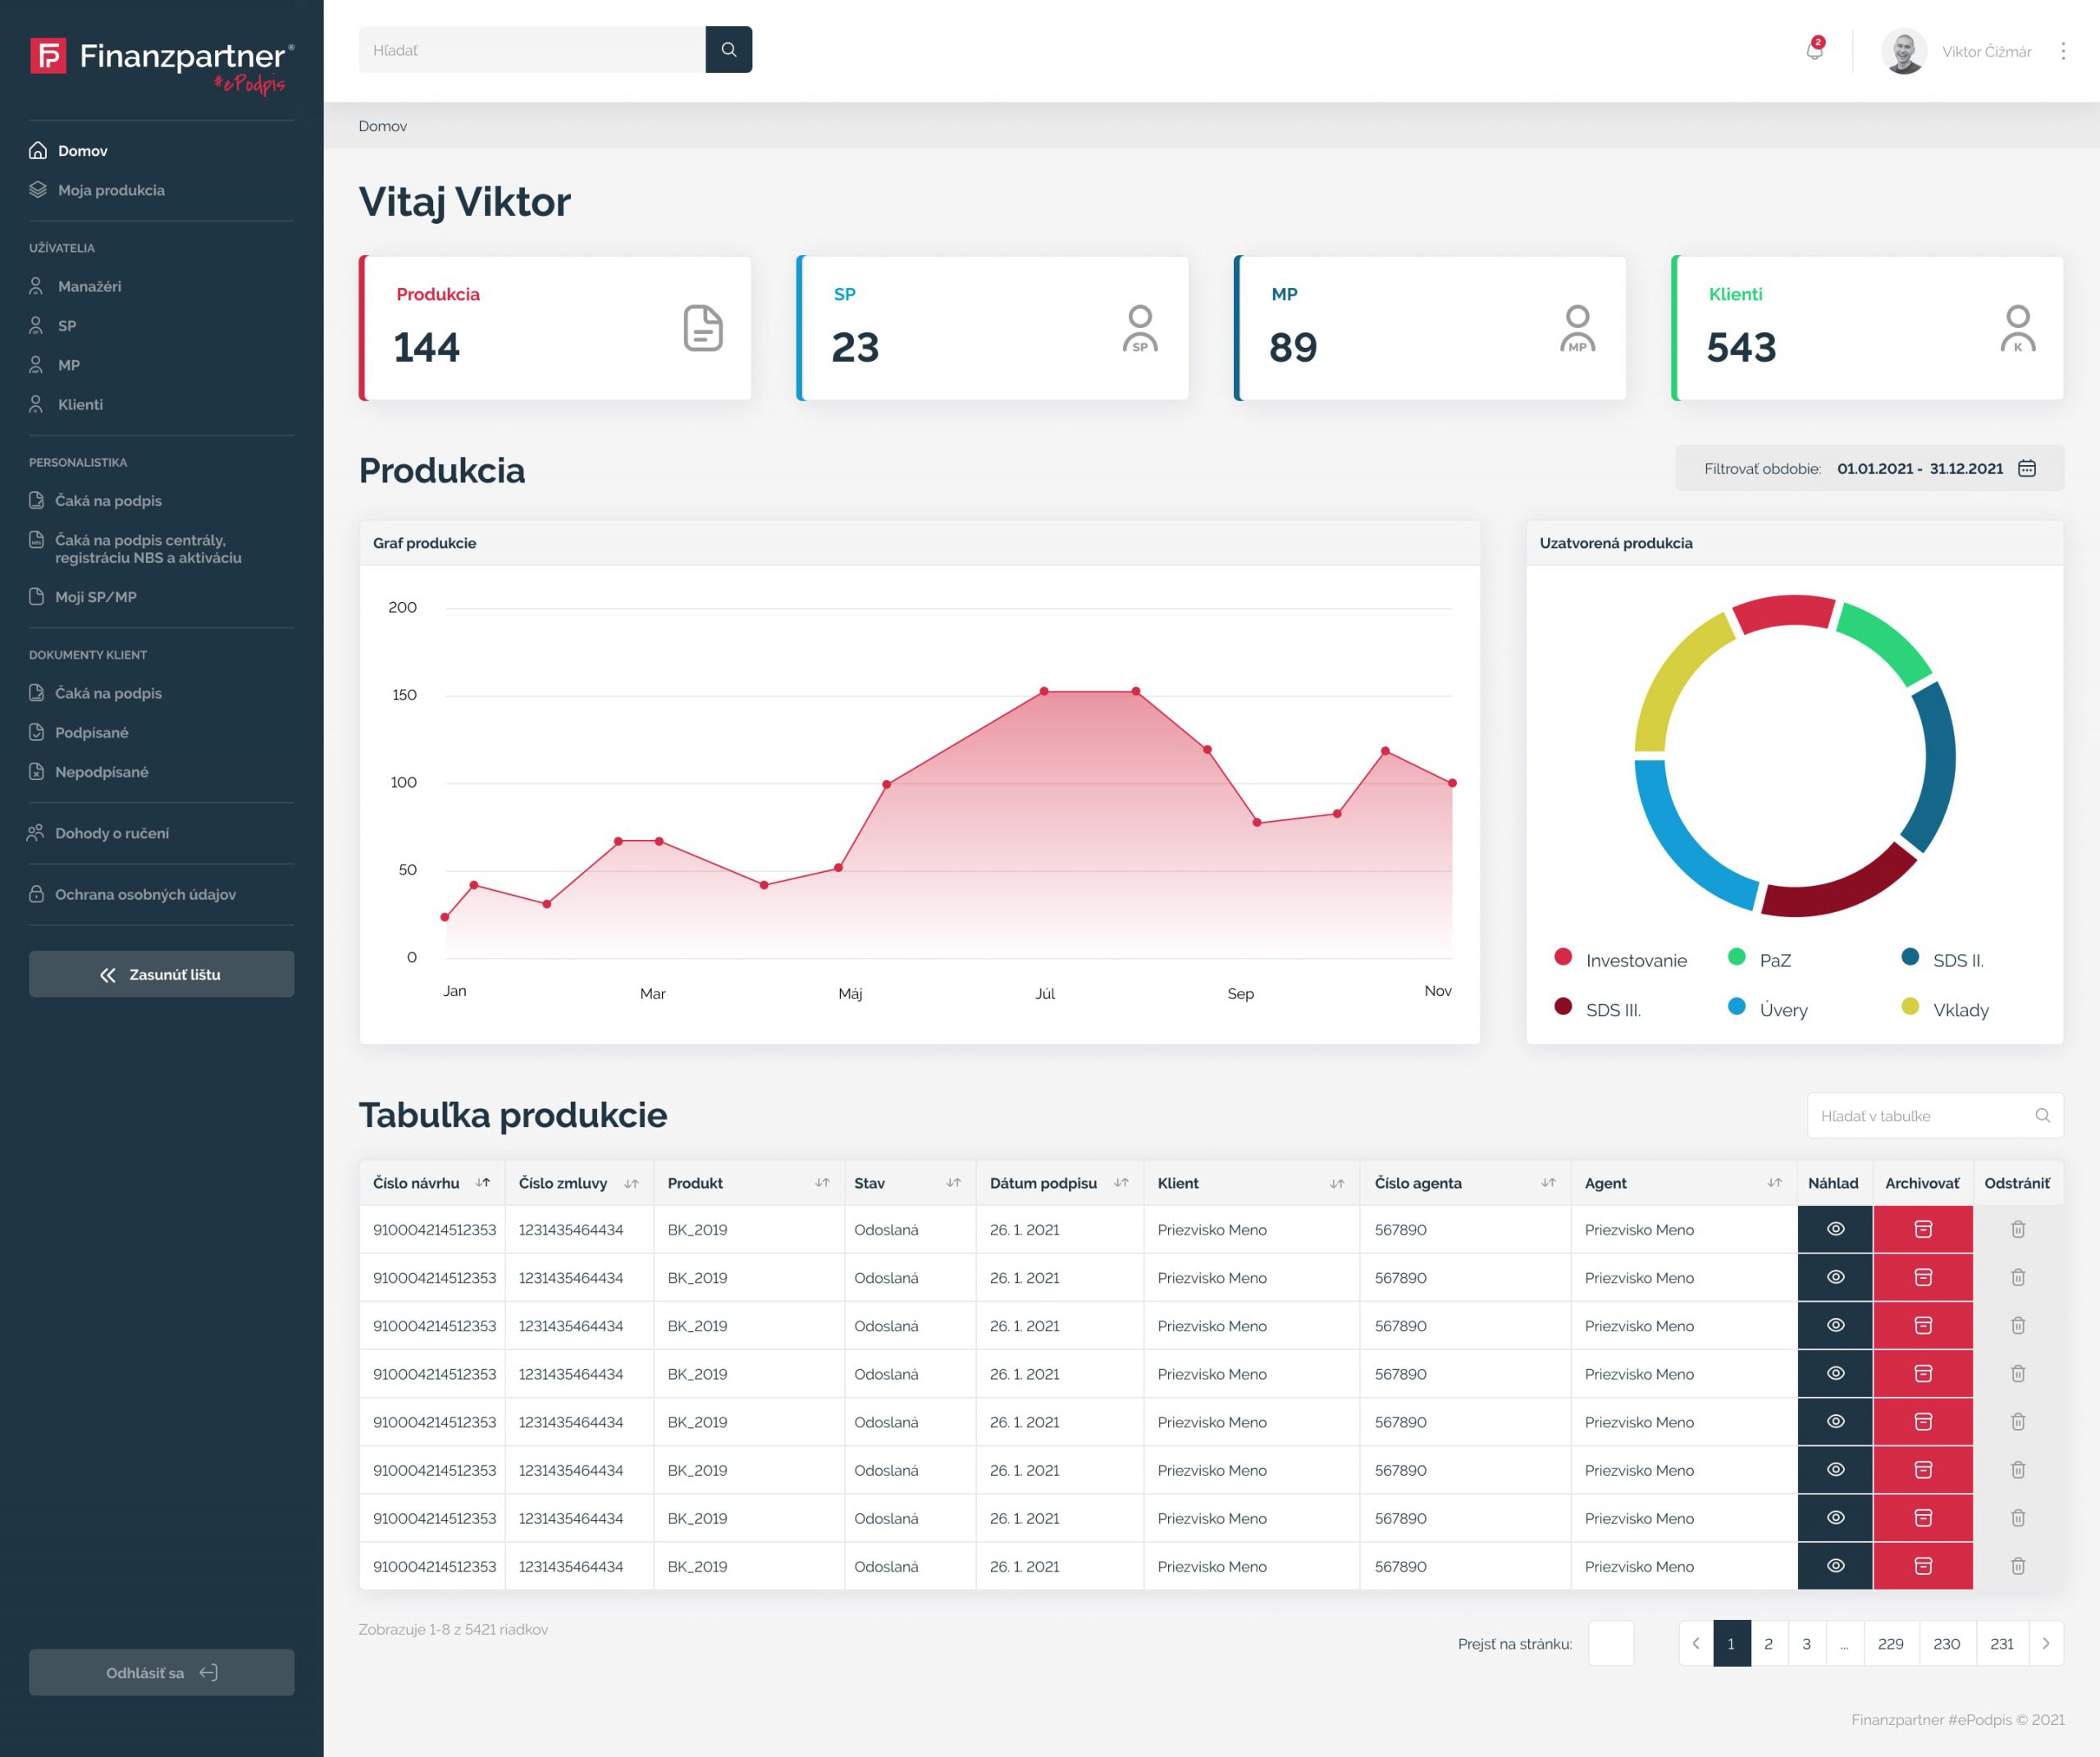The image size is (2100, 1757).
Task: Sort table by Stav column
Action: coord(953,1183)
